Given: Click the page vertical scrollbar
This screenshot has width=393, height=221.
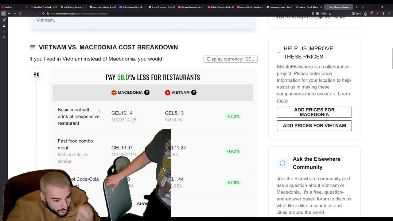Looking at the screenshot, I should 392,58.
